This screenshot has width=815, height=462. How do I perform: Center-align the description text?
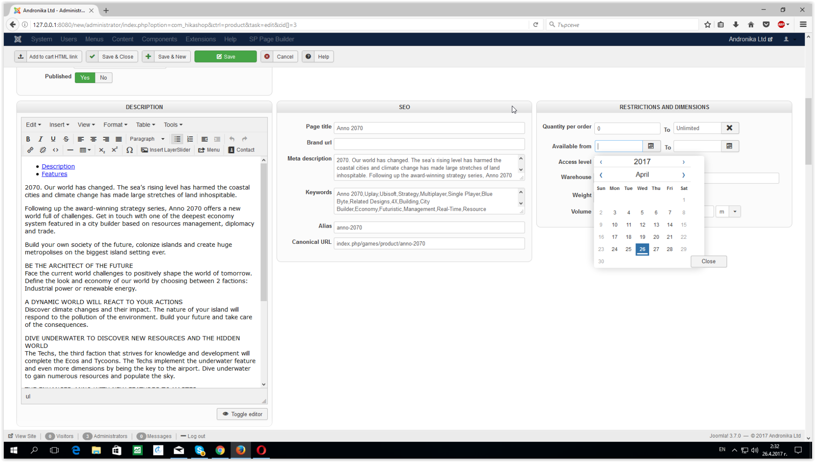pyautogui.click(x=93, y=139)
